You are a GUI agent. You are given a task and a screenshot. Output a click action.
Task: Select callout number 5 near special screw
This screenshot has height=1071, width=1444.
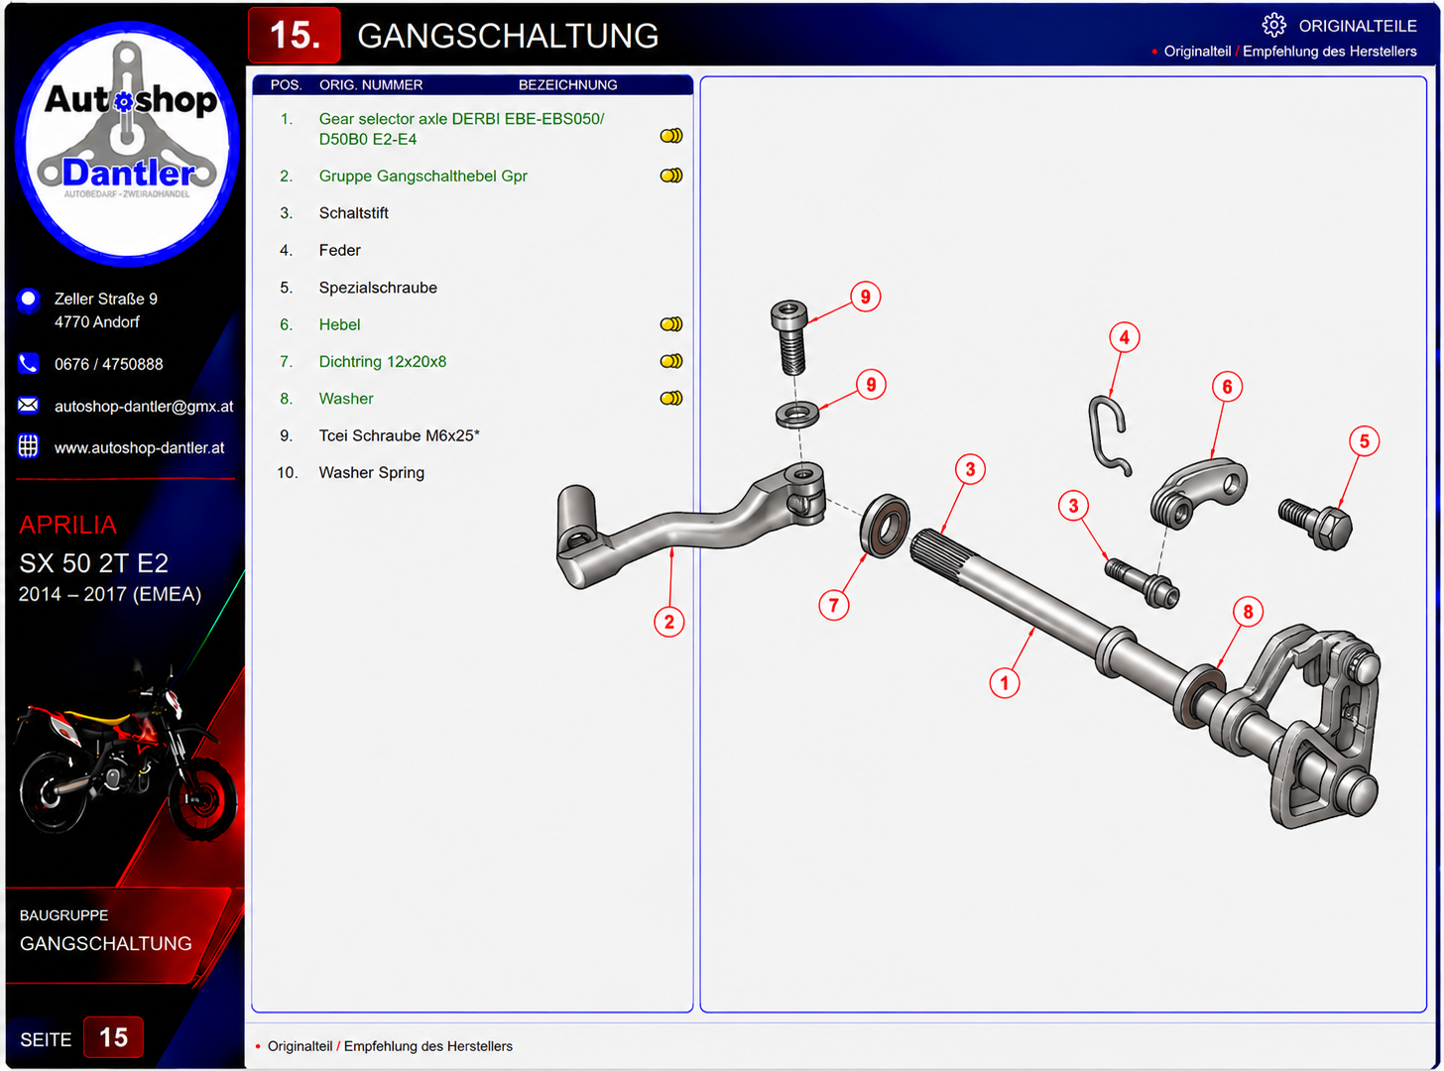click(1365, 441)
